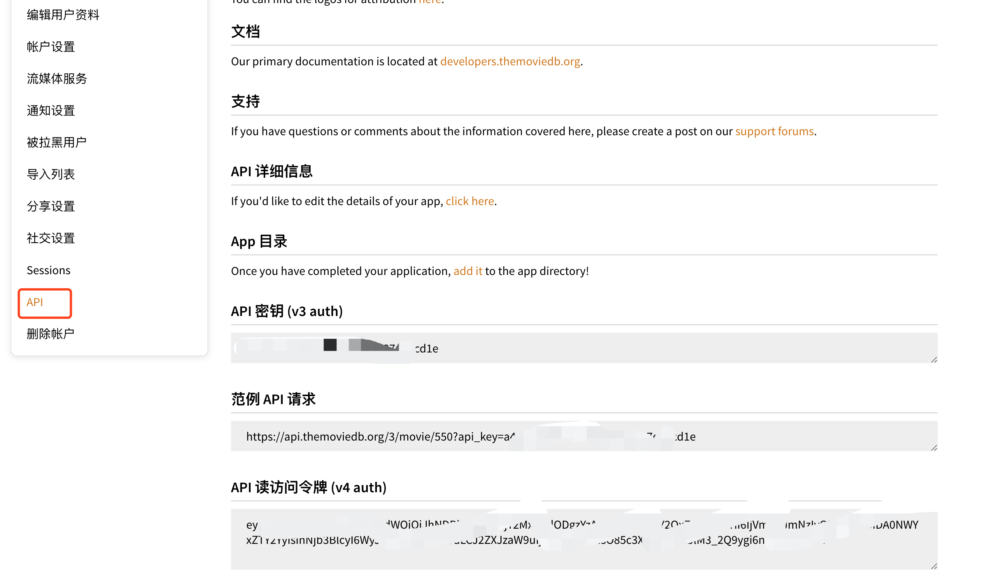1000x575 pixels.
Task: Open 社交设置 settings
Action: pyautogui.click(x=51, y=238)
